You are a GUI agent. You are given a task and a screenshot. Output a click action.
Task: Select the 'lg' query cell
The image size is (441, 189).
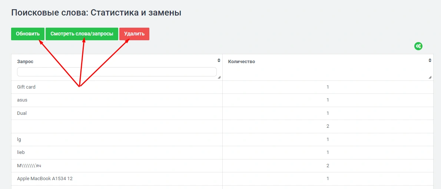tap(19, 140)
